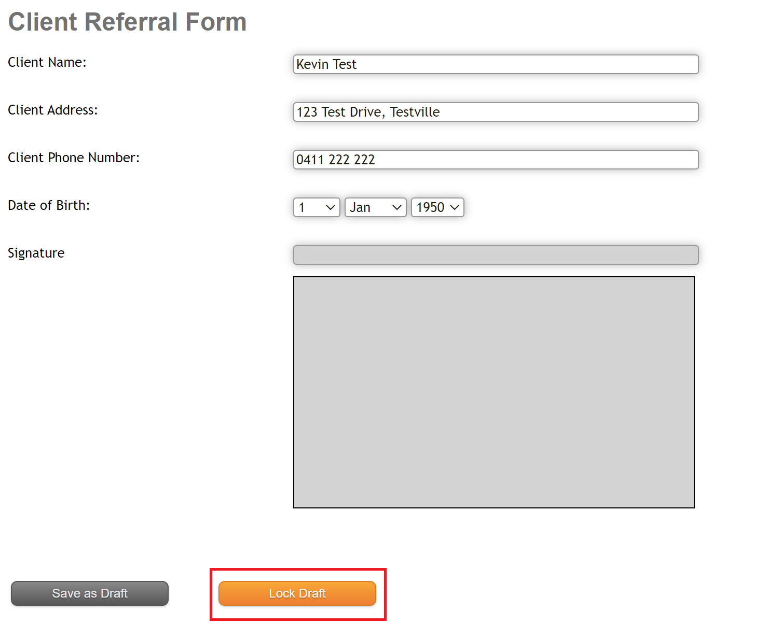
Task: Click the highlighted Lock Draft control
Action: point(297,593)
